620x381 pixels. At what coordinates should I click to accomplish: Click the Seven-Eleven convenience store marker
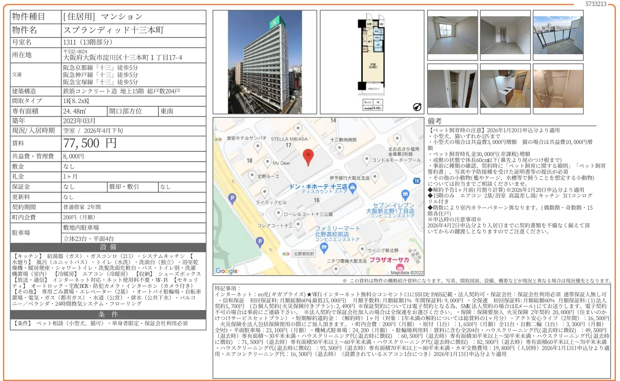pyautogui.click(x=405, y=194)
